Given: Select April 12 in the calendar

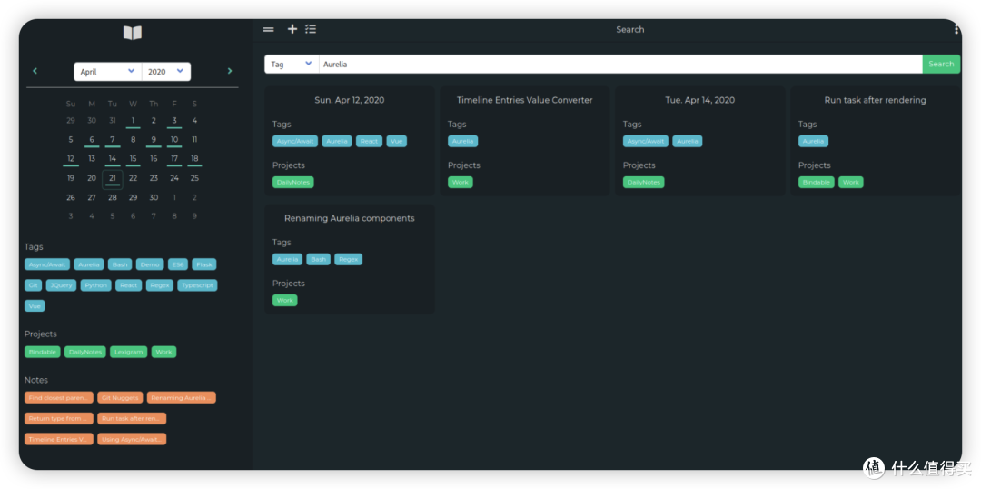Looking at the screenshot, I should (71, 159).
